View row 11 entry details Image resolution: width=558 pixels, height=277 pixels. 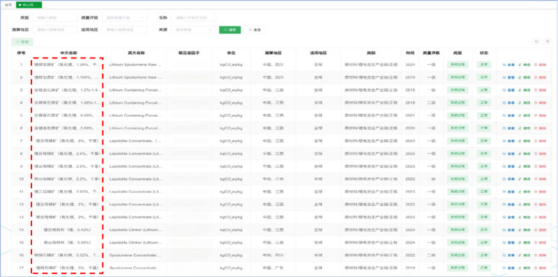tap(508, 192)
